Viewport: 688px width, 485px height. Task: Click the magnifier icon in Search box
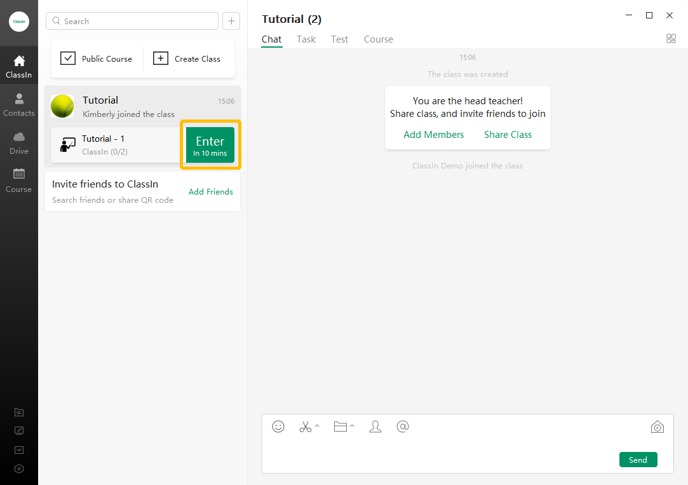tap(56, 20)
